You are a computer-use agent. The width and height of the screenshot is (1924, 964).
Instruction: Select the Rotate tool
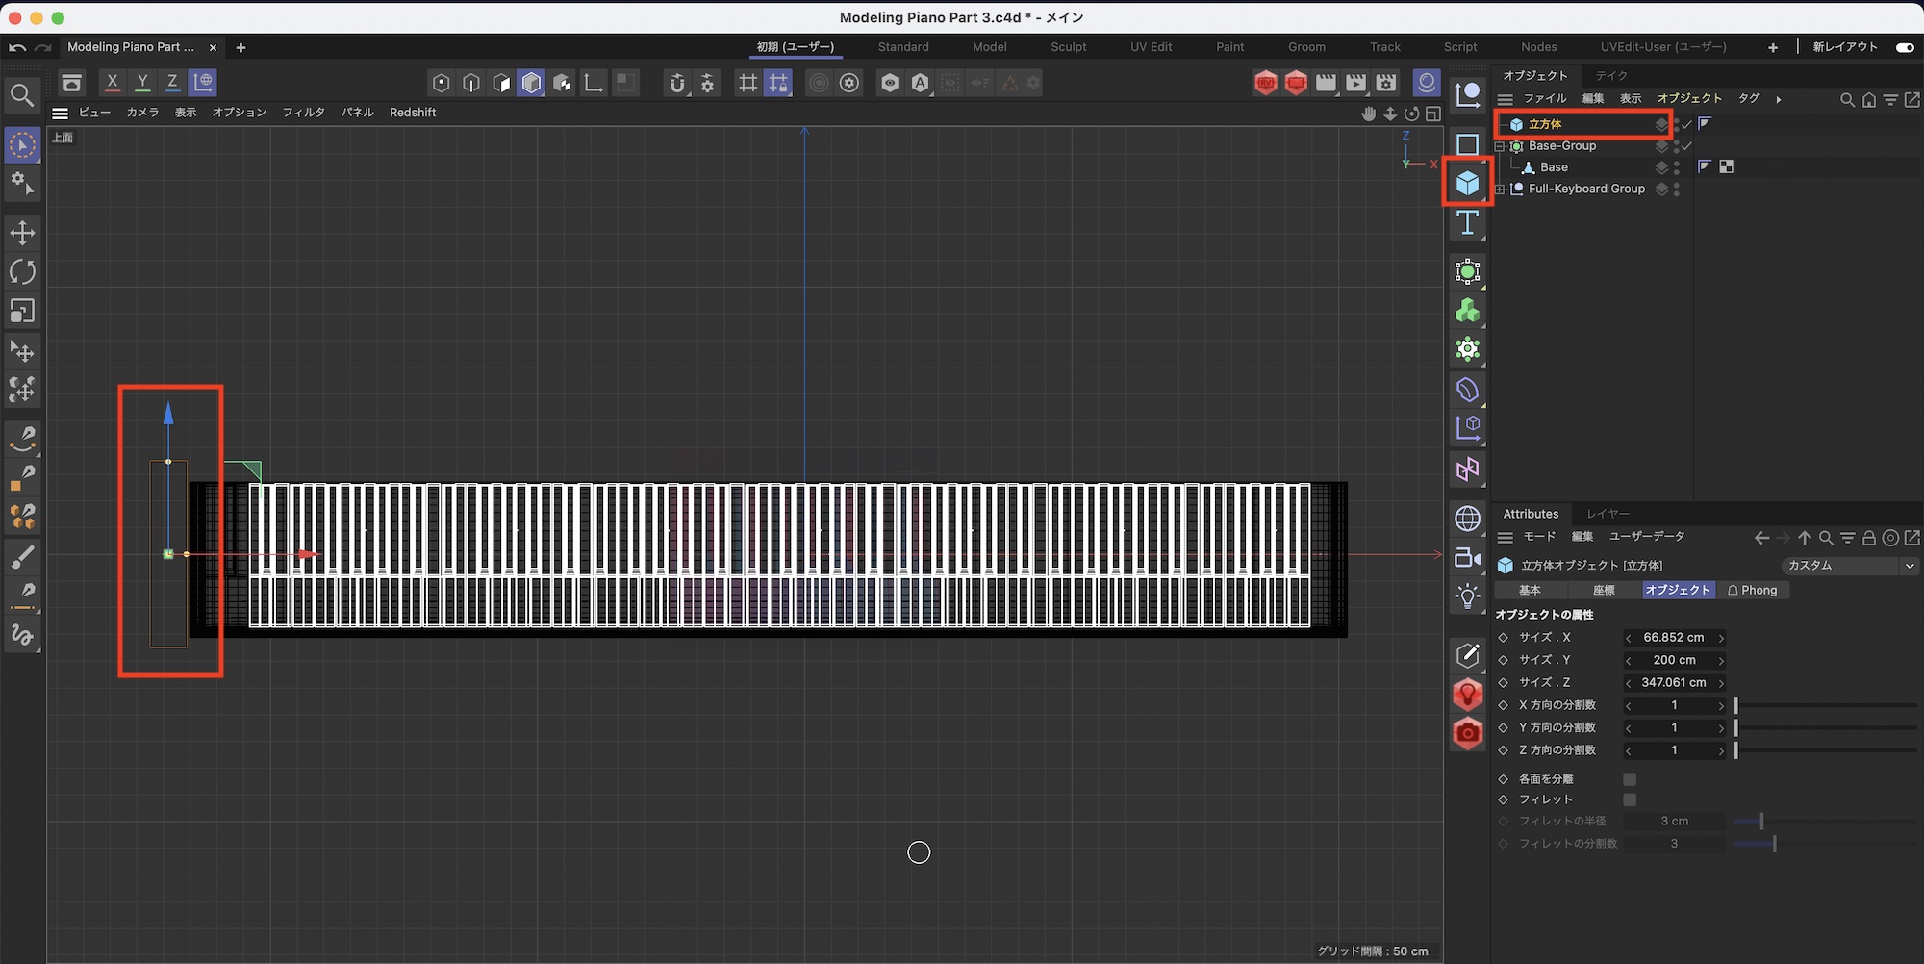click(x=22, y=272)
